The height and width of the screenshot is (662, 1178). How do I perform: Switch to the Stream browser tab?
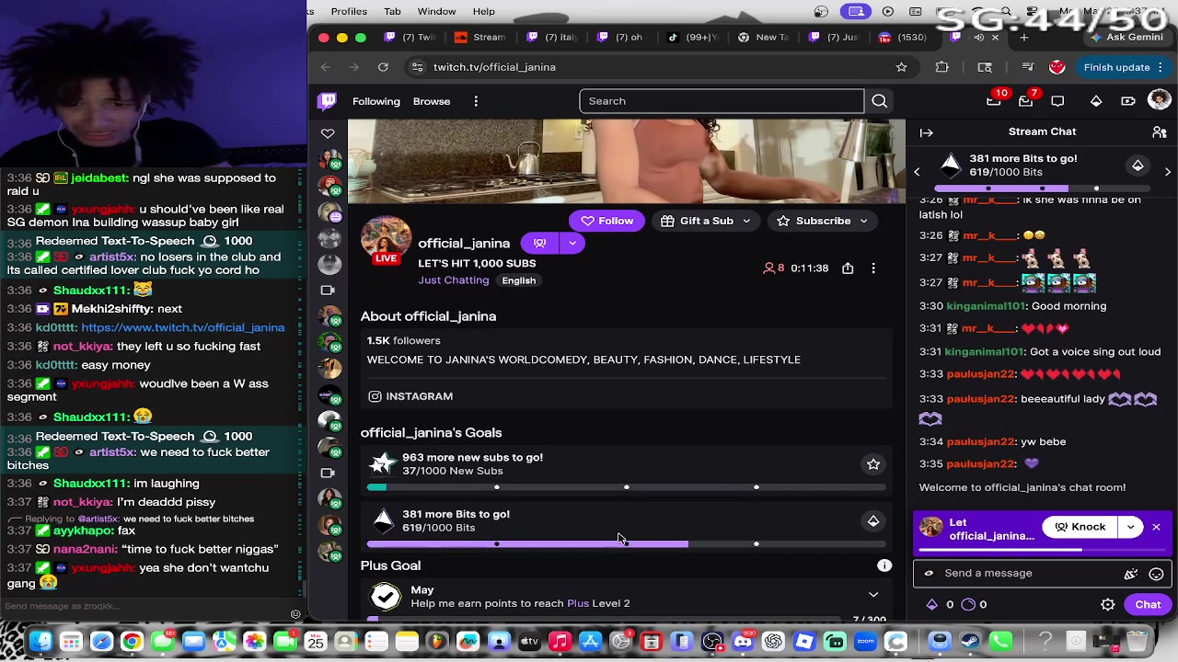tap(480, 38)
